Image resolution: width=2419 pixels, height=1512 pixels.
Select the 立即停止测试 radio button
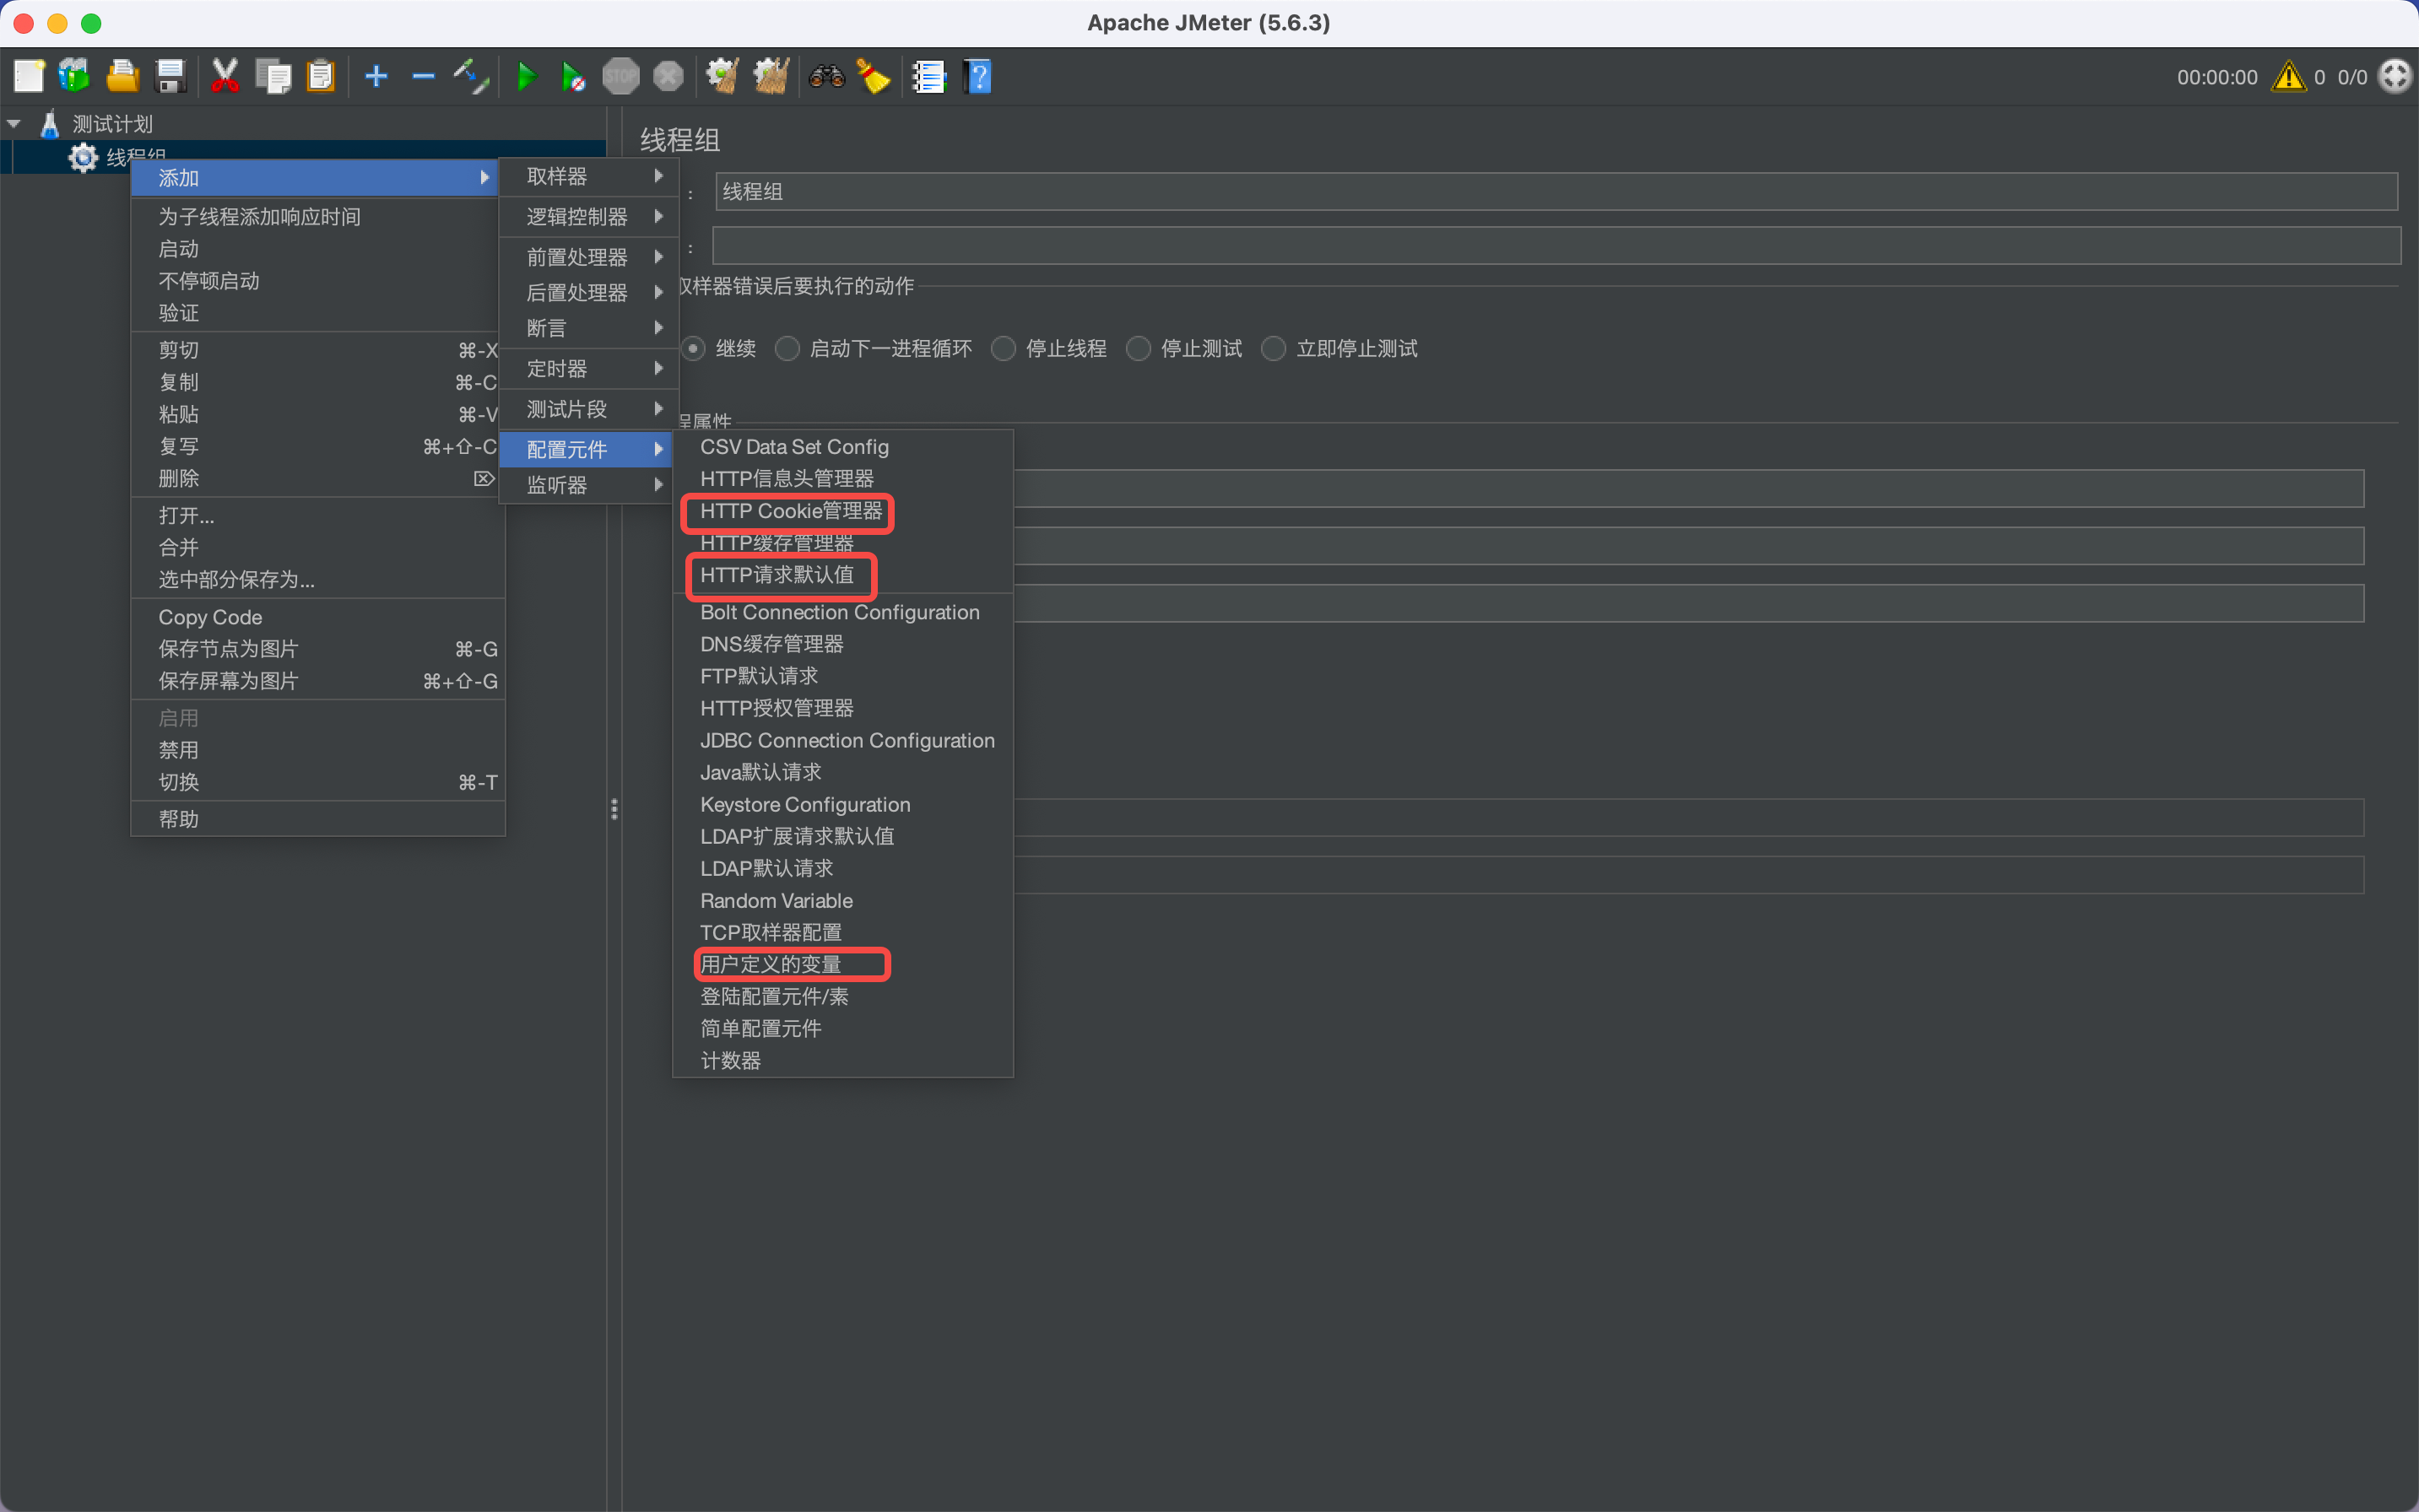[x=1274, y=348]
